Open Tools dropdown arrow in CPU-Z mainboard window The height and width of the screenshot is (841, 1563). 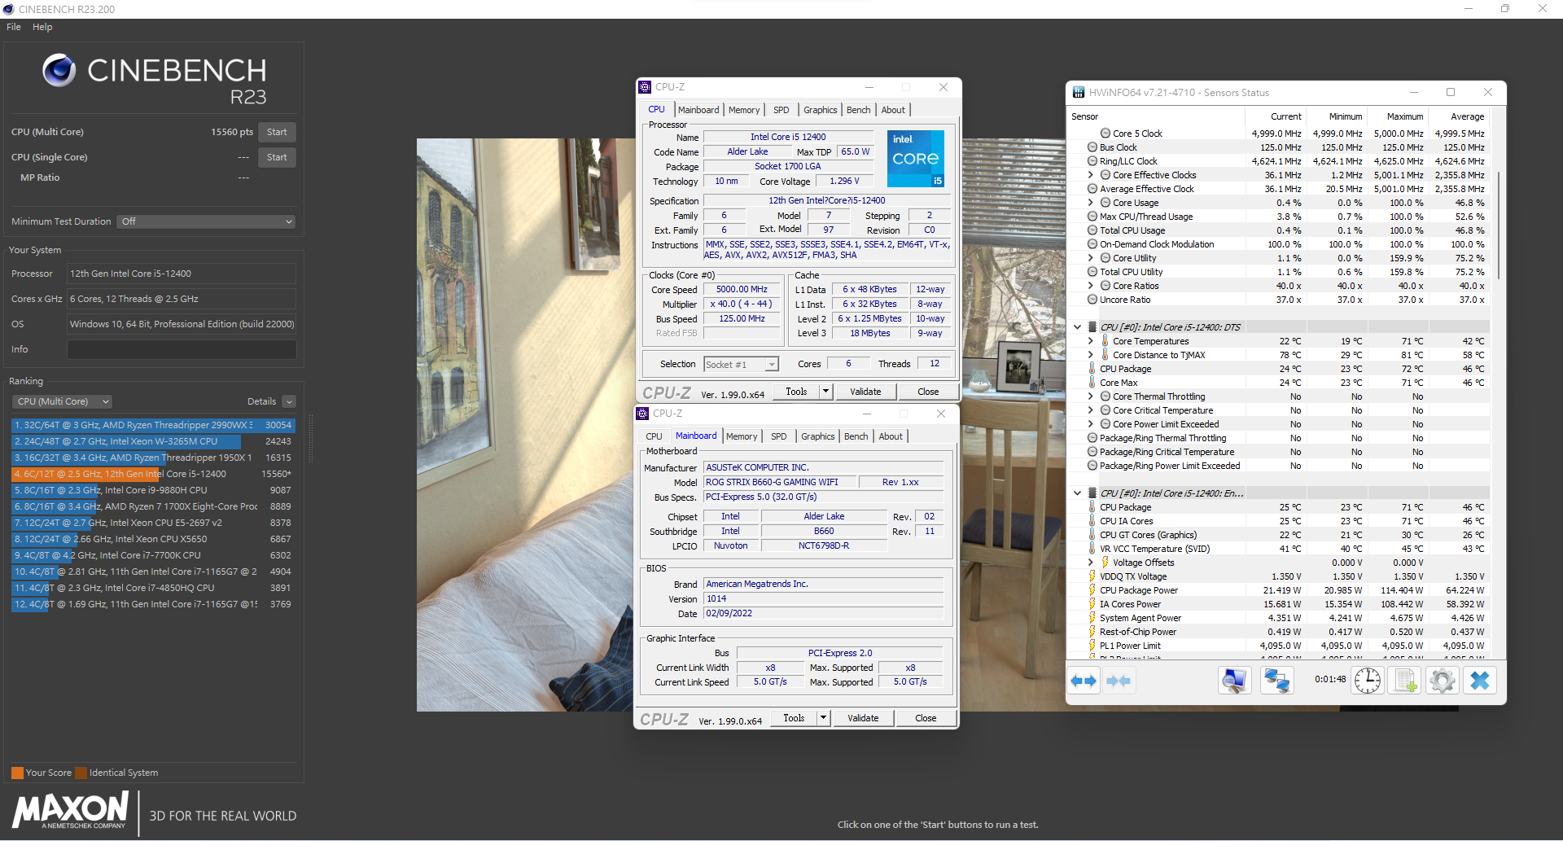pos(823,718)
